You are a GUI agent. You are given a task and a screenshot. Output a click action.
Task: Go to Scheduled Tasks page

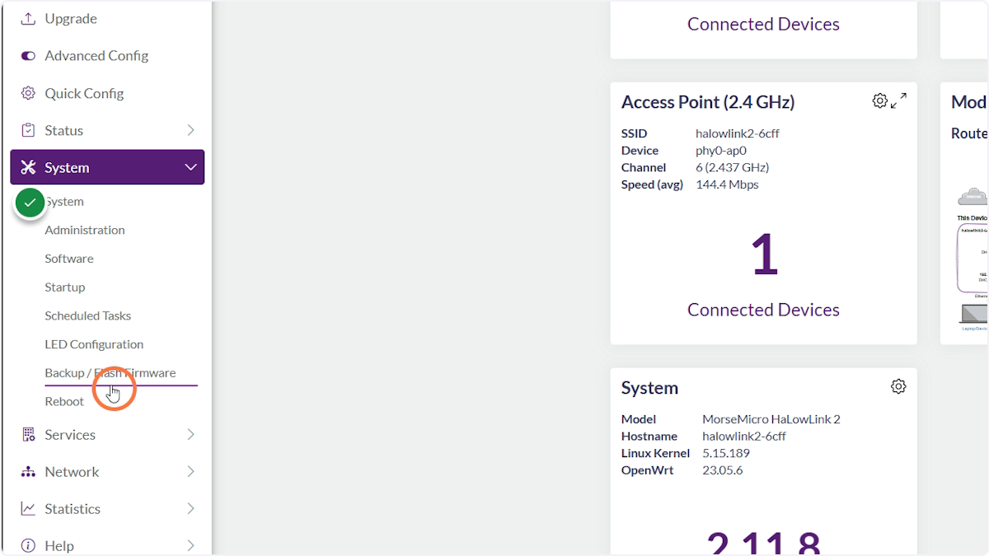(87, 315)
